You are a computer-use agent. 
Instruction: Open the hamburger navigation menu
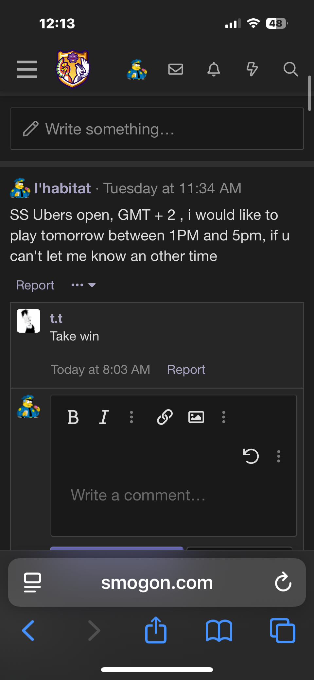coord(27,69)
